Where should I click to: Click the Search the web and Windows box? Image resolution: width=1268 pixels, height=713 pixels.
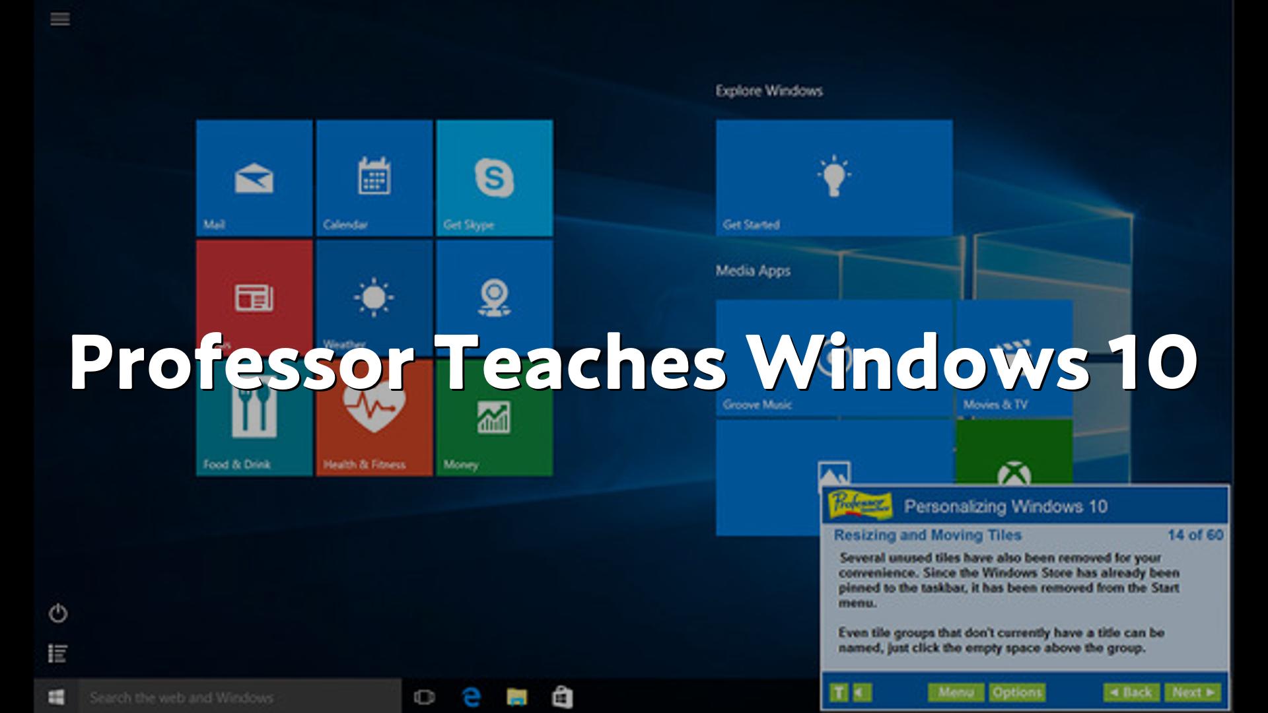(238, 696)
